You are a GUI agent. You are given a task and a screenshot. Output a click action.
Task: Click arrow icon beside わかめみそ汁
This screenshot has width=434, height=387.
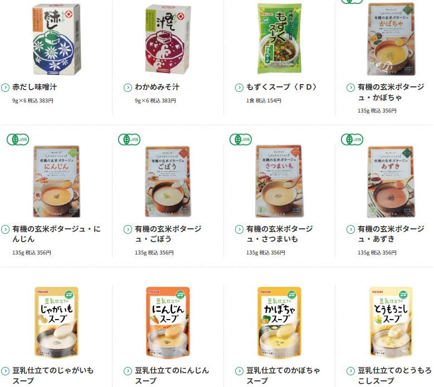click(128, 87)
